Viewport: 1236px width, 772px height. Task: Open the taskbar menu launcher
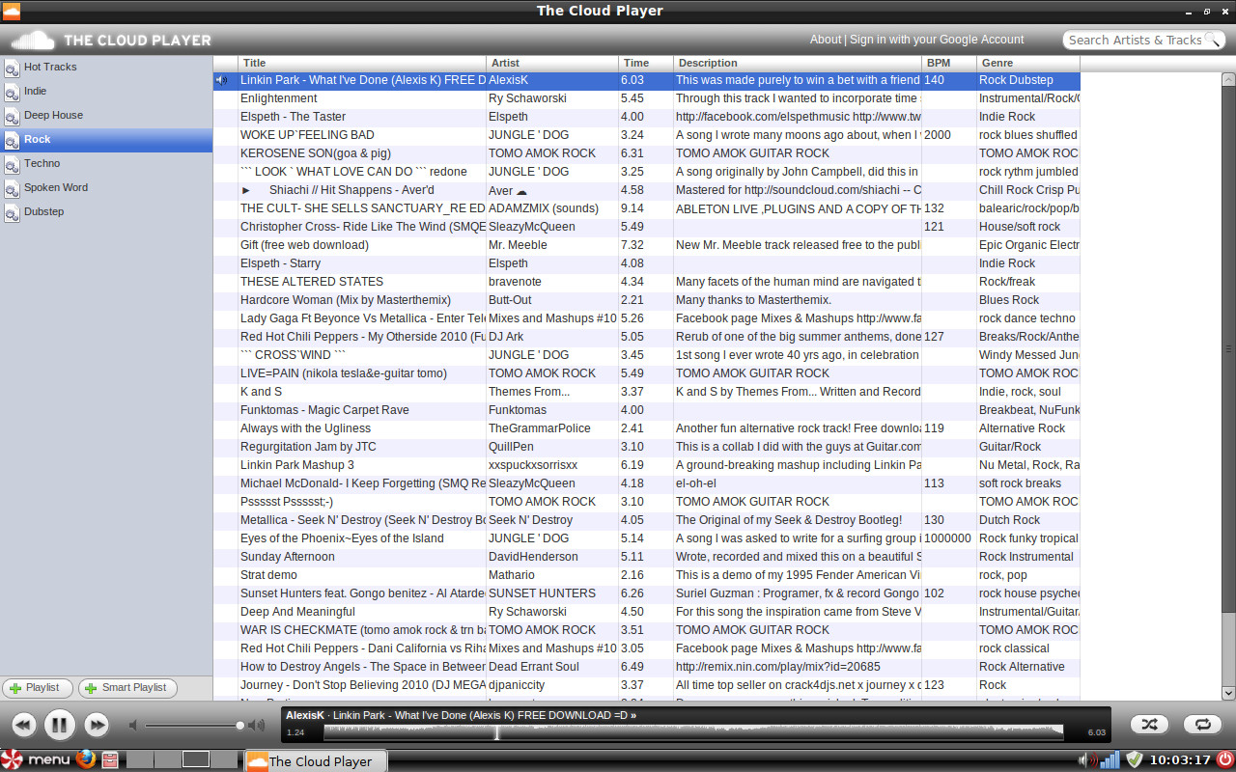[36, 759]
